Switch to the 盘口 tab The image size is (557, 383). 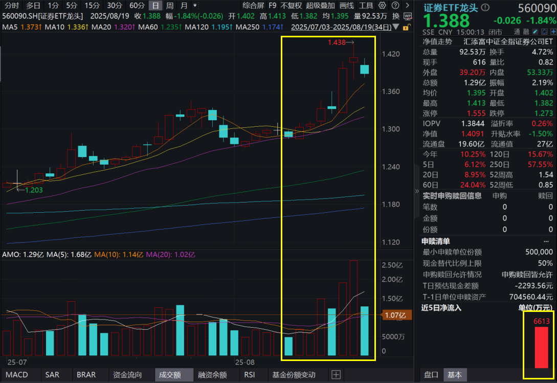[432, 375]
